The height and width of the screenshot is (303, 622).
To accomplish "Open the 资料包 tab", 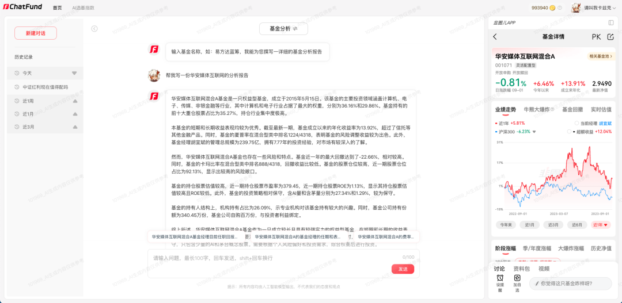I will click(521, 269).
